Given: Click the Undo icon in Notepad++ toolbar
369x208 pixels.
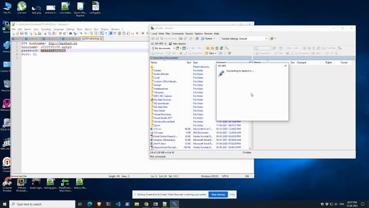Looking at the screenshot, I should 60,34.
